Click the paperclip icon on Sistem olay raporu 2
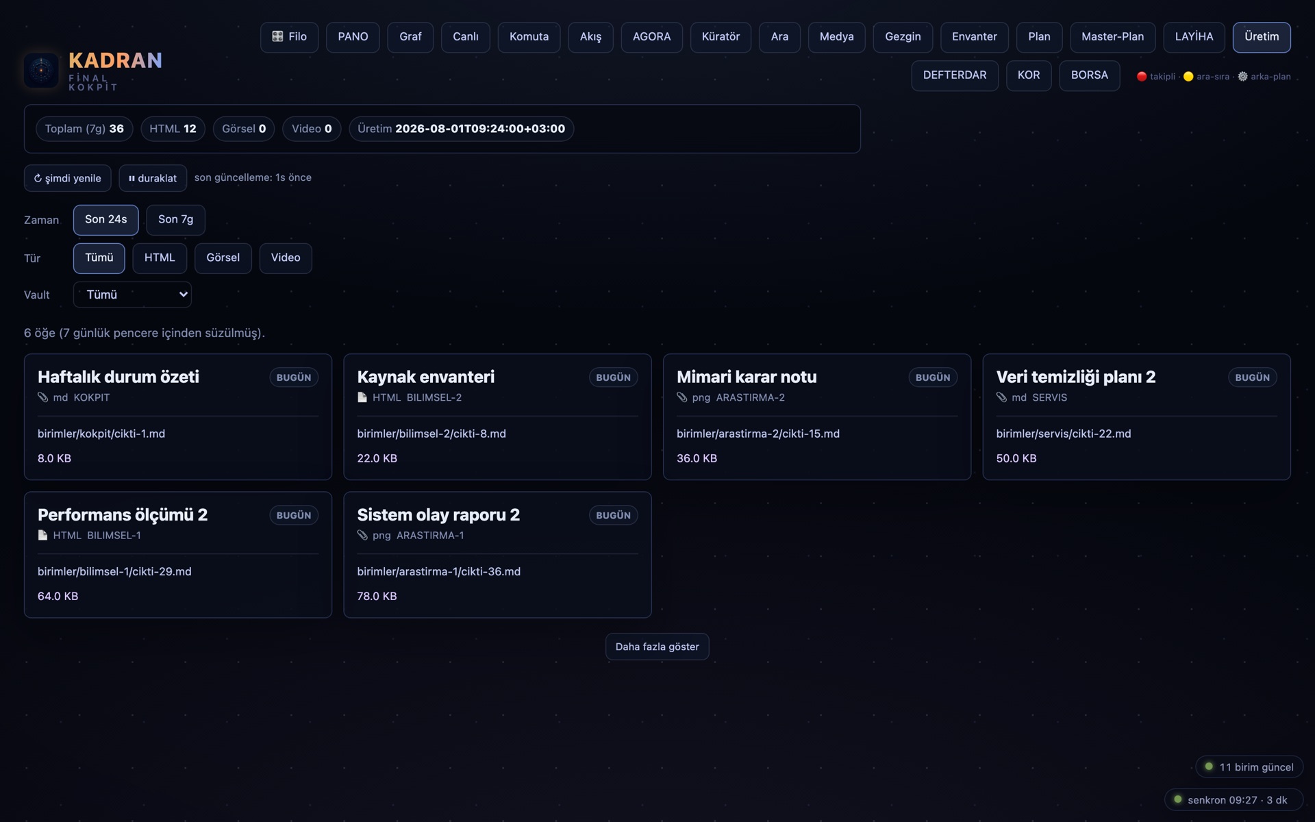Image resolution: width=1315 pixels, height=822 pixels. point(362,535)
